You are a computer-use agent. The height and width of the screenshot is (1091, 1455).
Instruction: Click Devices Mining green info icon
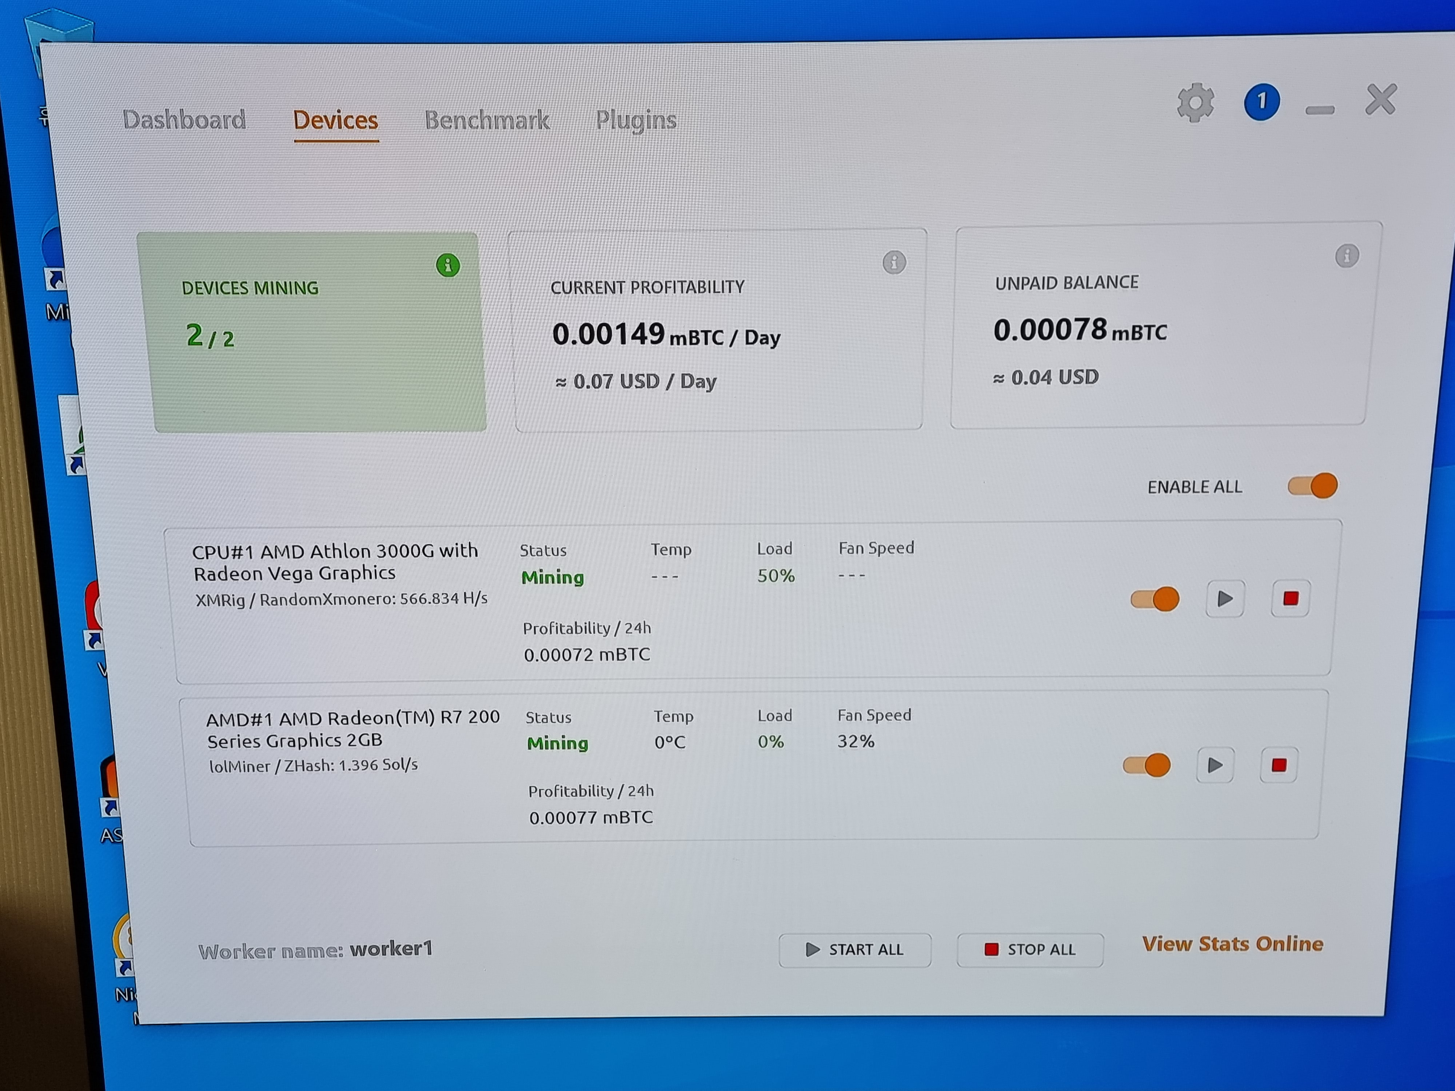tap(448, 265)
